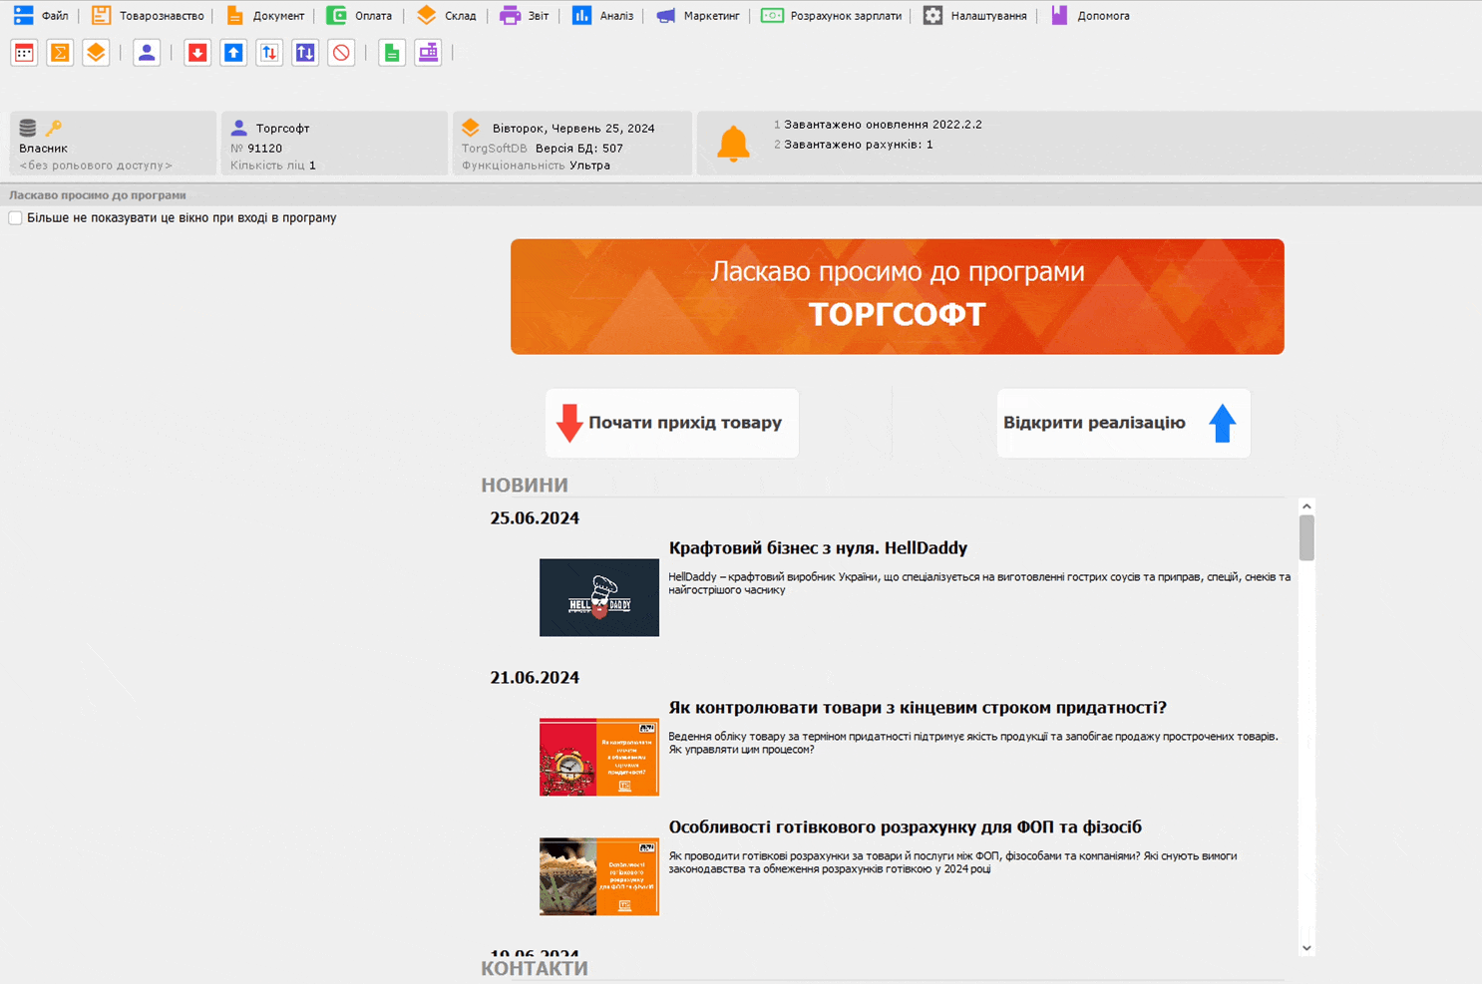Enable 'Більше не показувати це вікно' checkbox
1482x984 pixels.
click(x=15, y=218)
